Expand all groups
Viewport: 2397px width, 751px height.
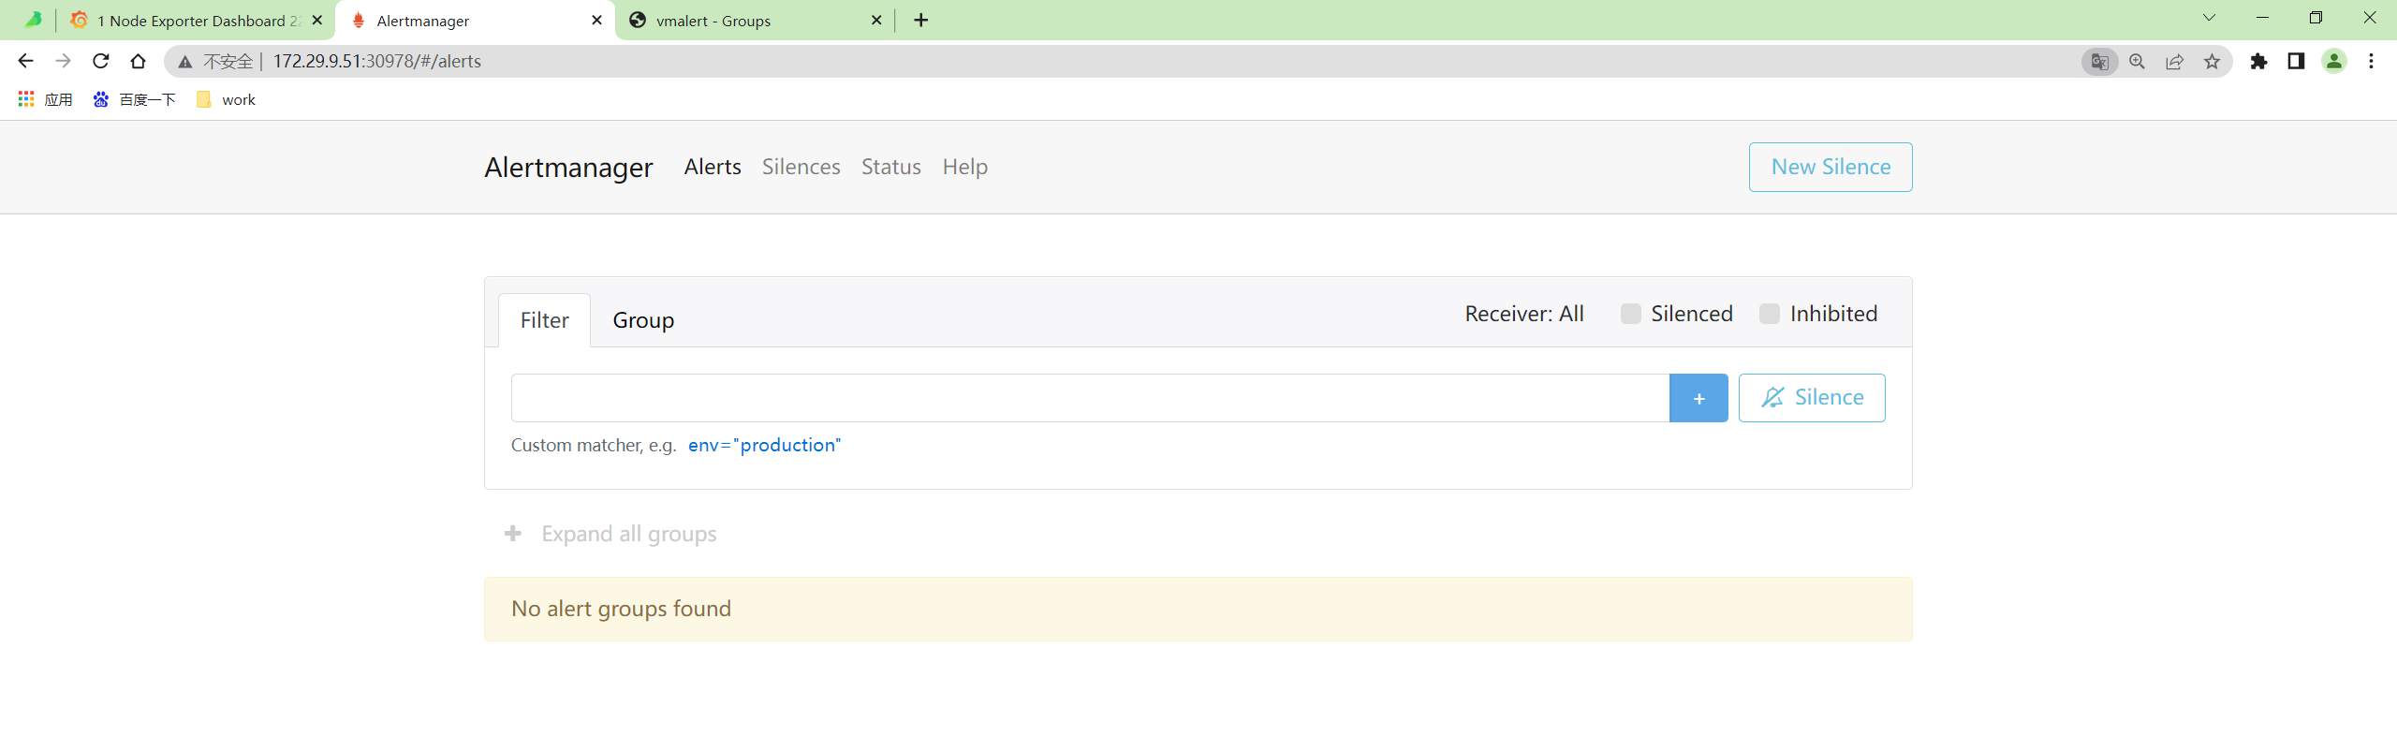[610, 534]
